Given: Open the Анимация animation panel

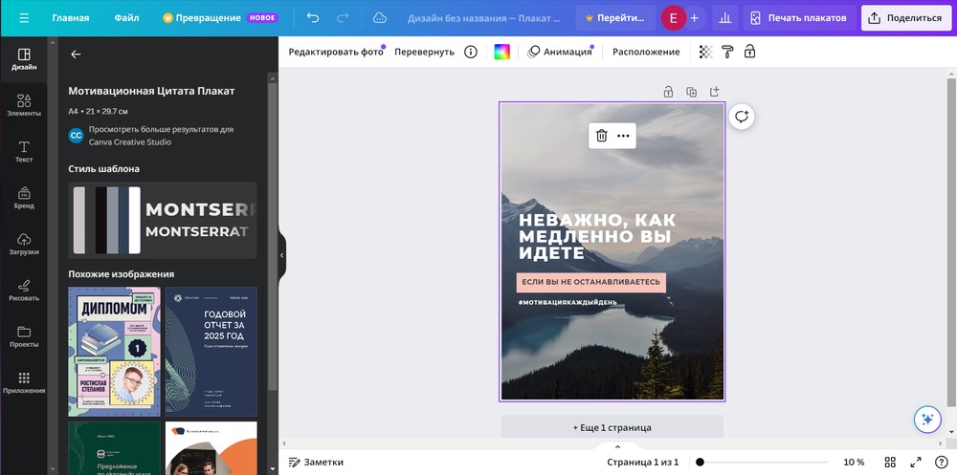Looking at the screenshot, I should point(560,52).
